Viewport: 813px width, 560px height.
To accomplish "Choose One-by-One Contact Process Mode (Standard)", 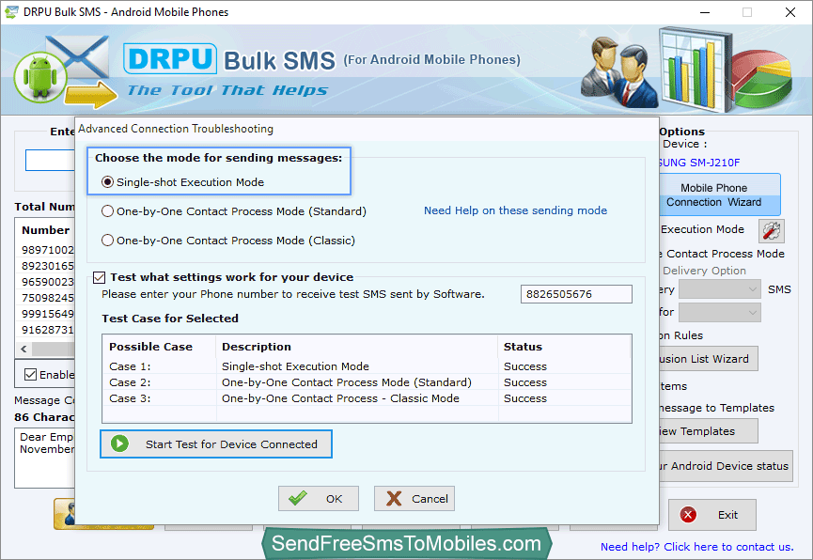I will (107, 211).
